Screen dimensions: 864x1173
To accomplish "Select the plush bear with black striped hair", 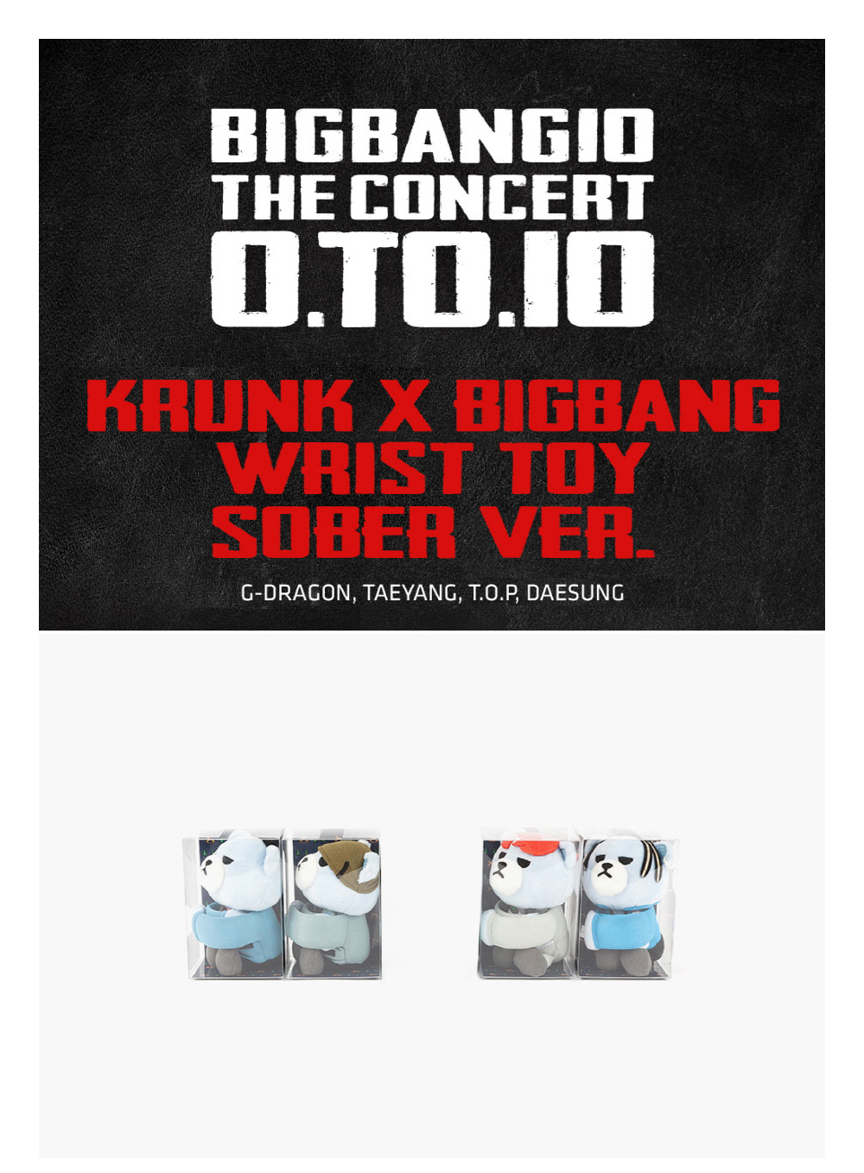I will [x=628, y=905].
